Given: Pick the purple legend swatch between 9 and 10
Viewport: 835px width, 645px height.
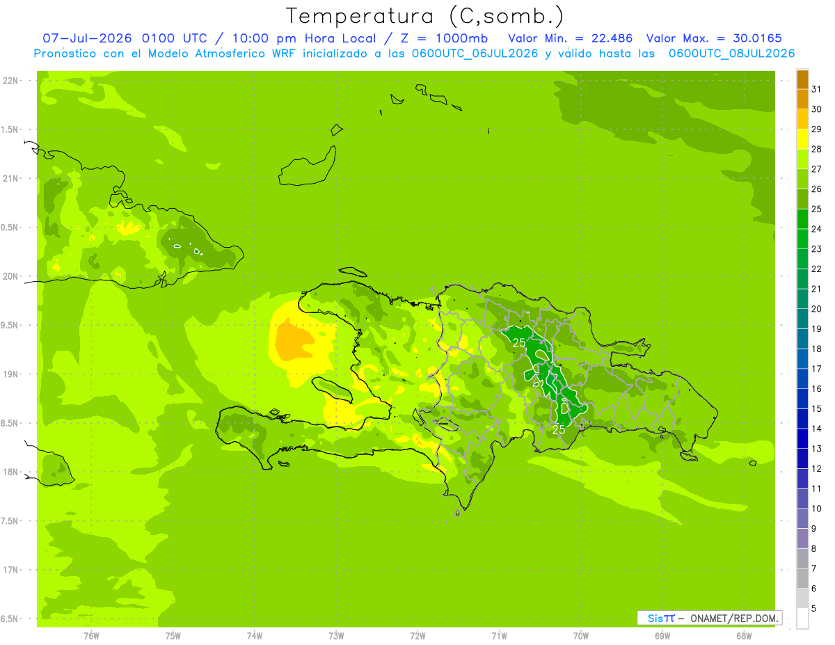Looking at the screenshot, I should (x=802, y=518).
